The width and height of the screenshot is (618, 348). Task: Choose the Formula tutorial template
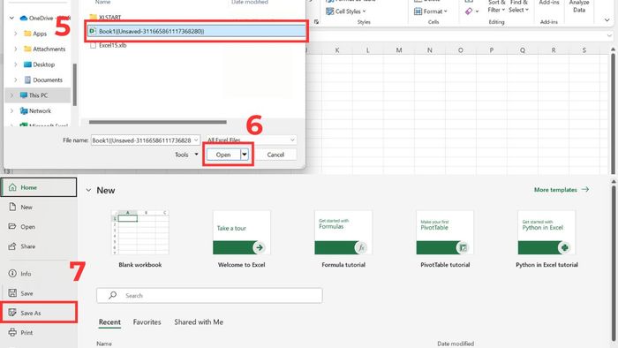coord(343,232)
